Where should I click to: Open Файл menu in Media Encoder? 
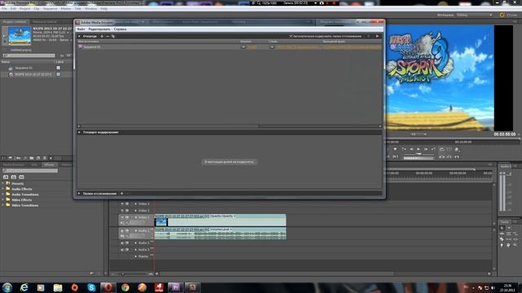coord(81,29)
